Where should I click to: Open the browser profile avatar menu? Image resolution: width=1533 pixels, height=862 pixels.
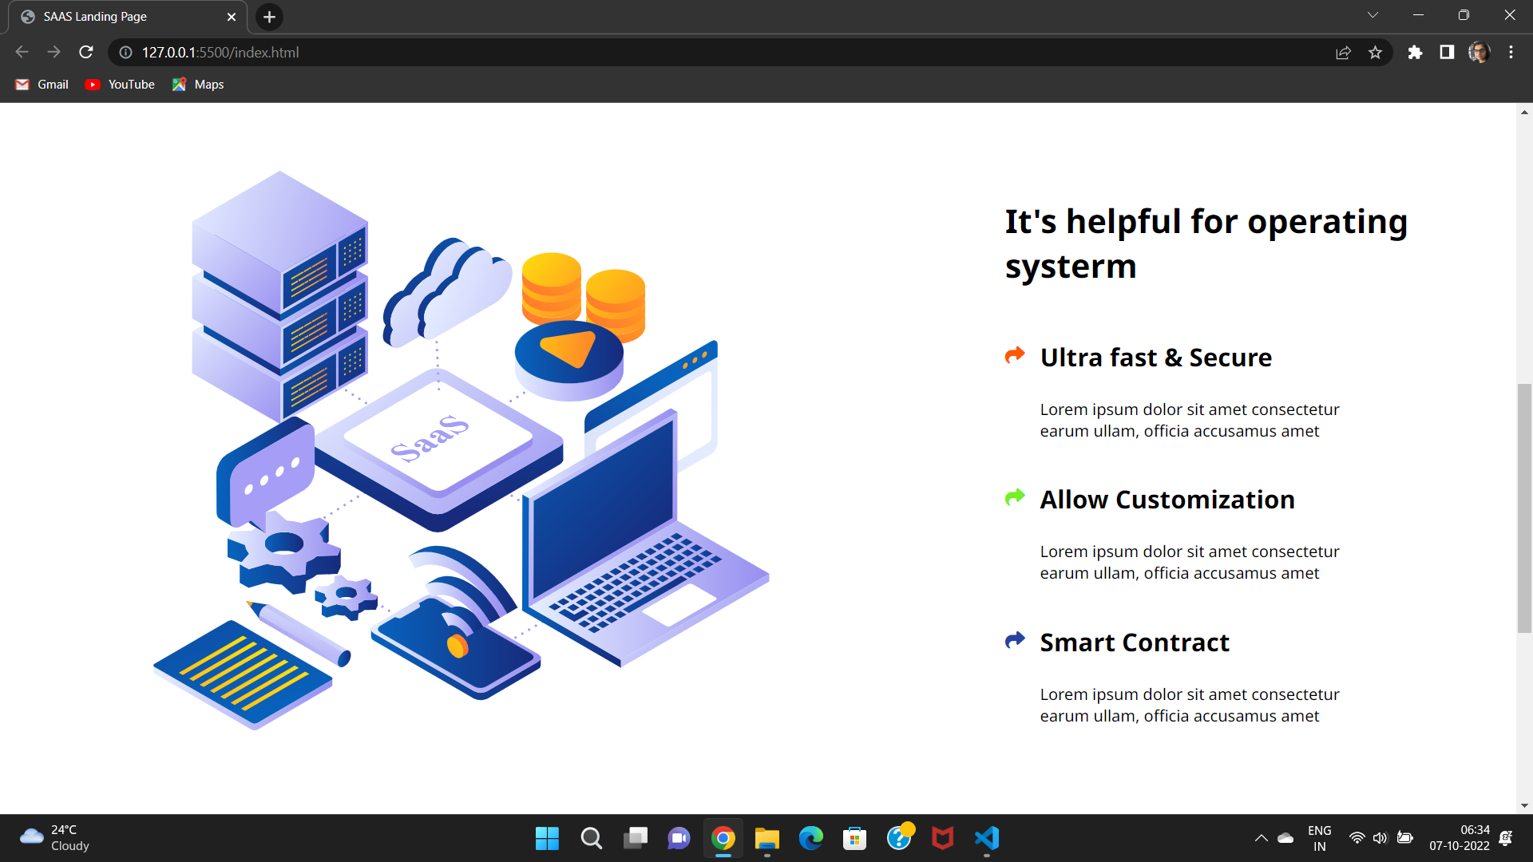point(1479,52)
